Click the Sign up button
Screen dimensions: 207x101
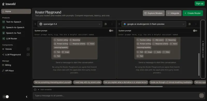(199, 4)
